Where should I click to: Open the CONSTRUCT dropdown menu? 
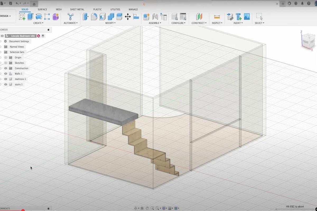tap(199, 23)
